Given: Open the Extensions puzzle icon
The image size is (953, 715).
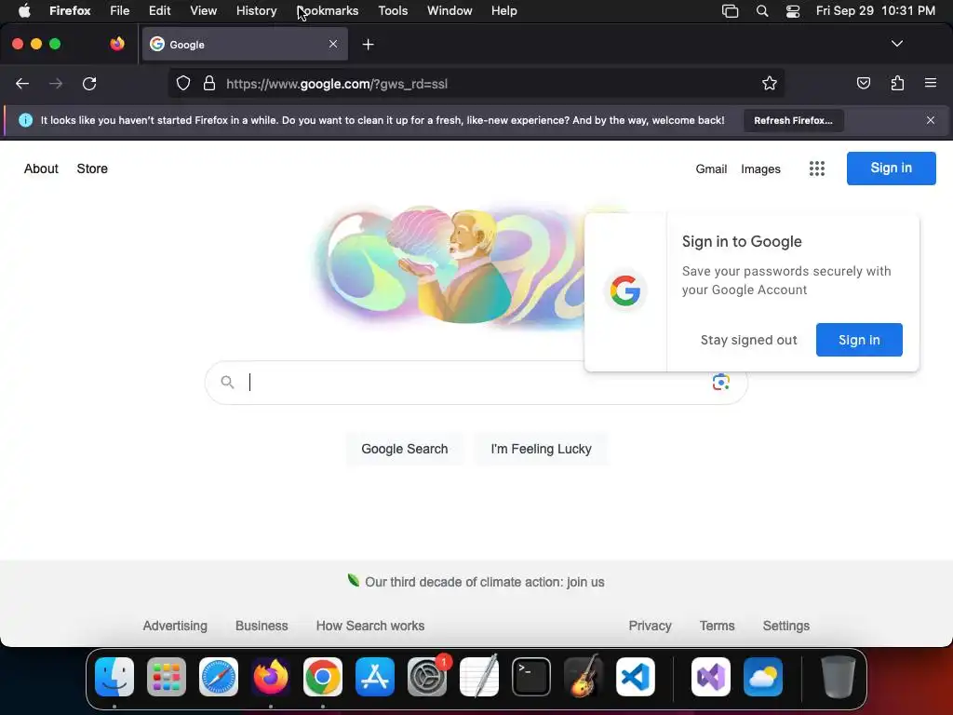Looking at the screenshot, I should tap(897, 83).
